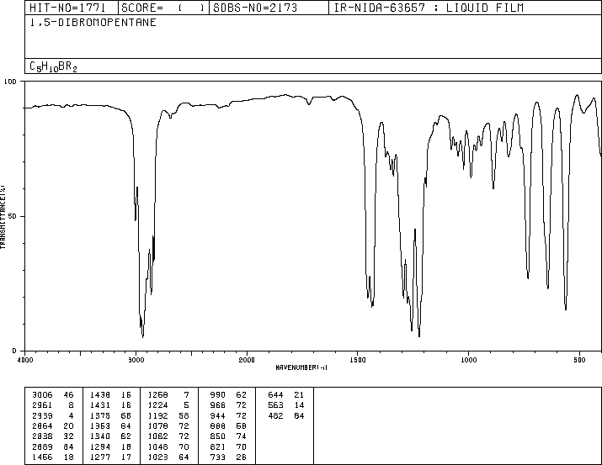
Task: Select peak 888 in the peak table
Action: (x=218, y=425)
